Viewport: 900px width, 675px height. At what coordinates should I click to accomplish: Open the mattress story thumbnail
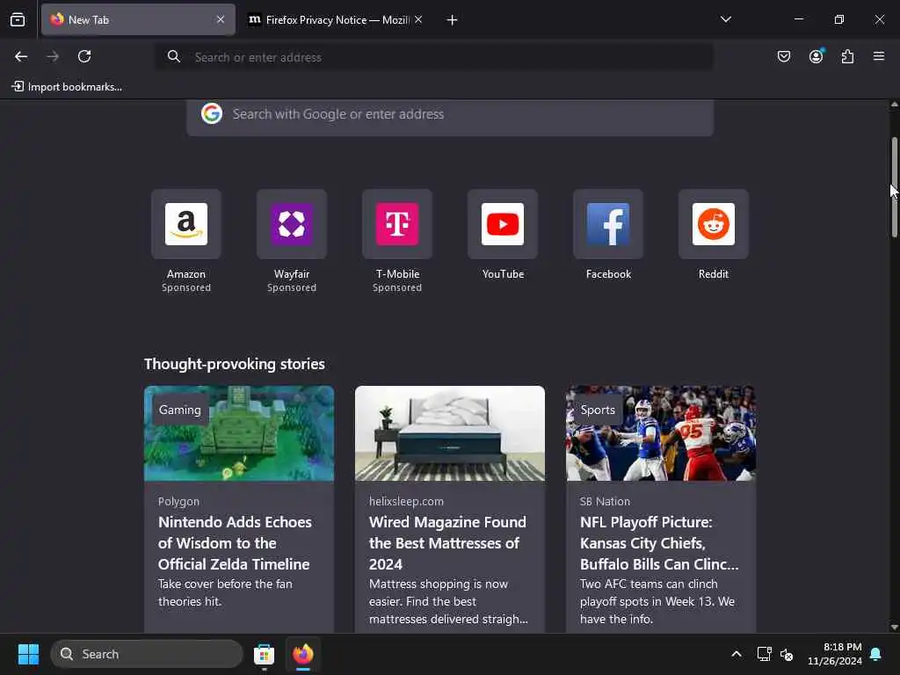tap(450, 433)
